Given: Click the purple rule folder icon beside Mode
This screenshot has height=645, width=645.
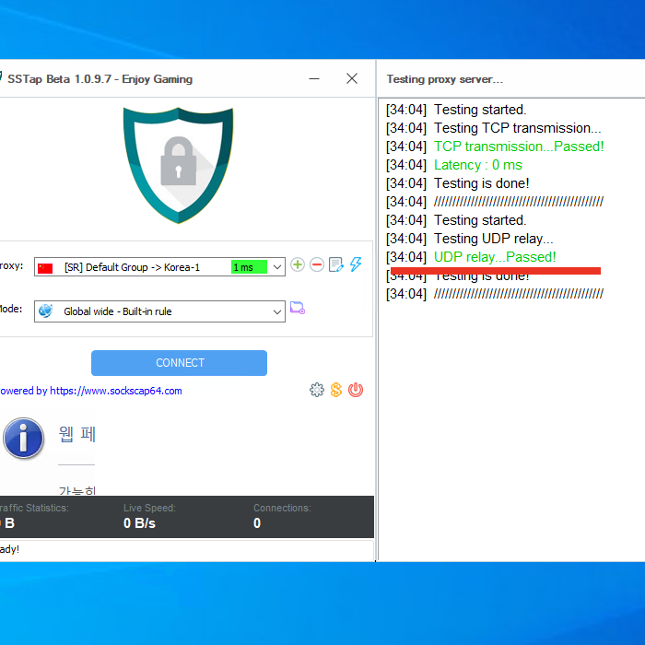Looking at the screenshot, I should pyautogui.click(x=298, y=308).
